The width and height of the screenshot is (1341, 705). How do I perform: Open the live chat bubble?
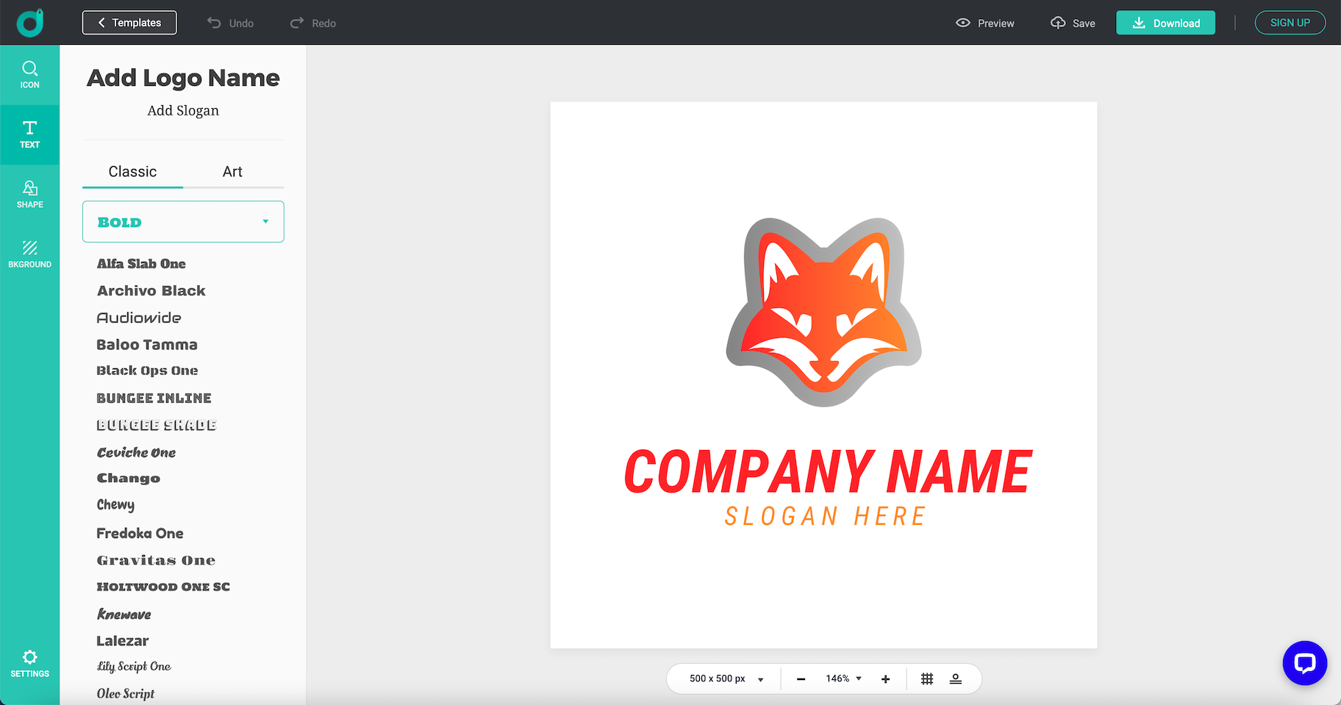1304,663
